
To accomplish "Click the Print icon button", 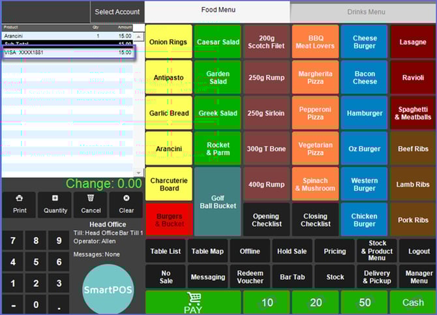I will 20,204.
